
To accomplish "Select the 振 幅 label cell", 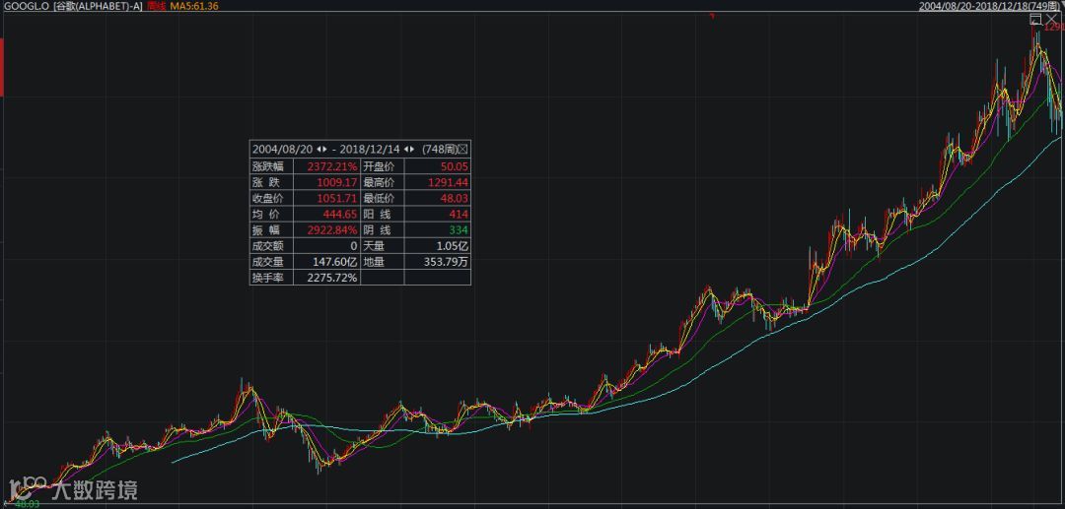I will (x=272, y=230).
